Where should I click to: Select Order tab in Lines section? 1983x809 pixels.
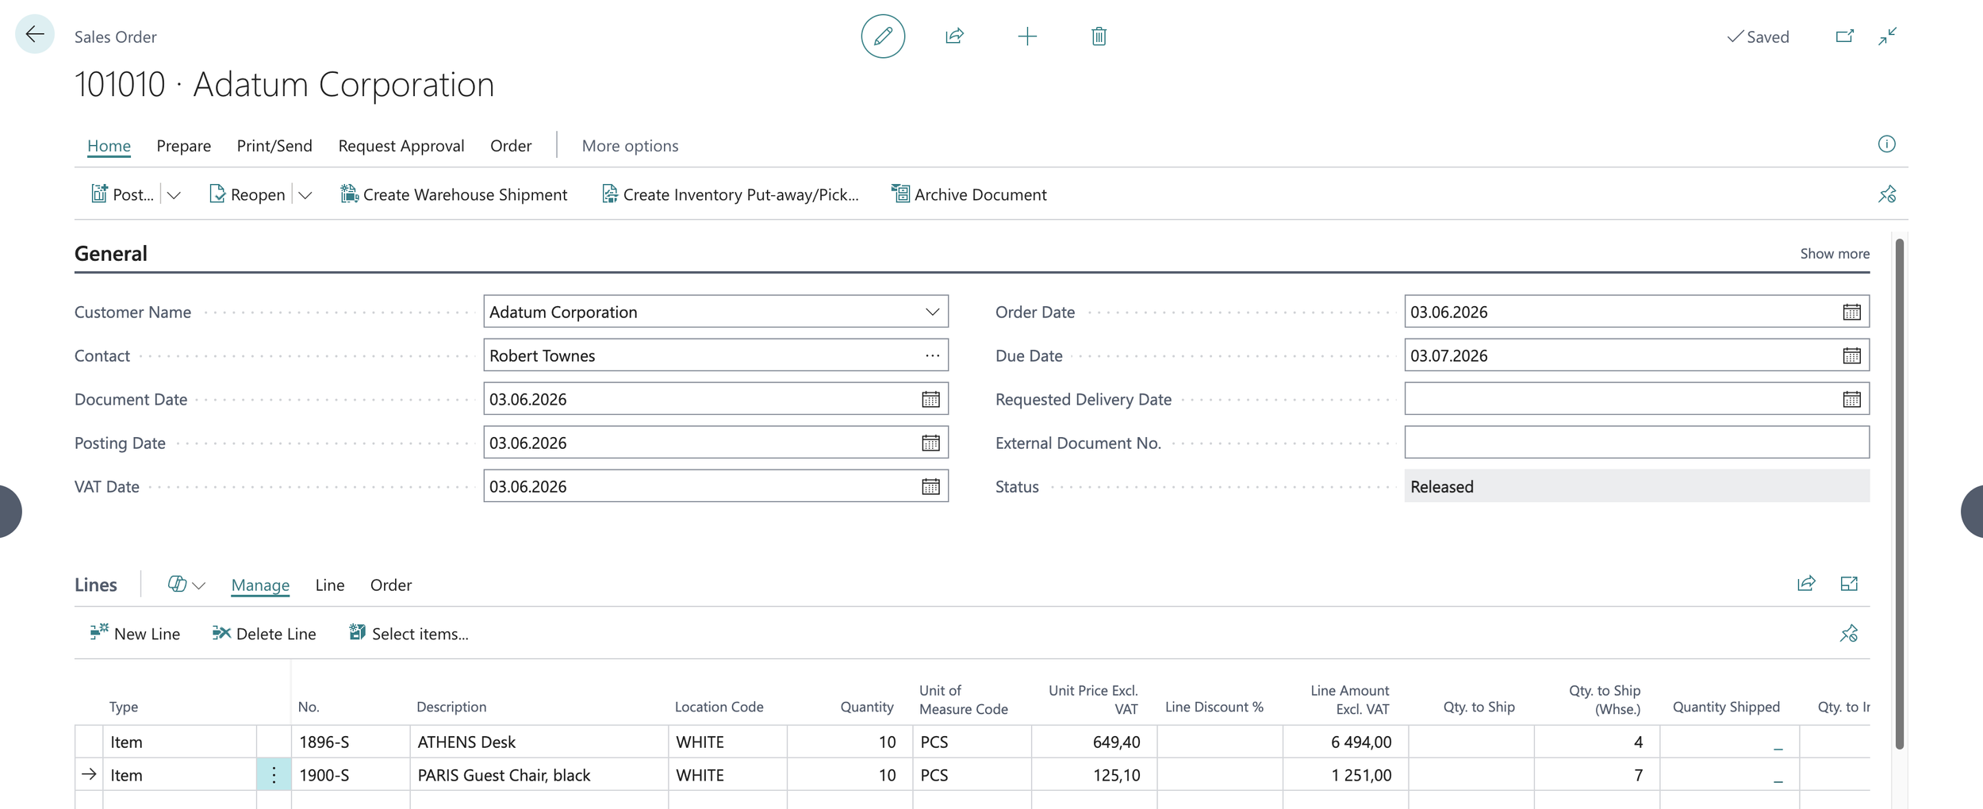click(x=391, y=585)
